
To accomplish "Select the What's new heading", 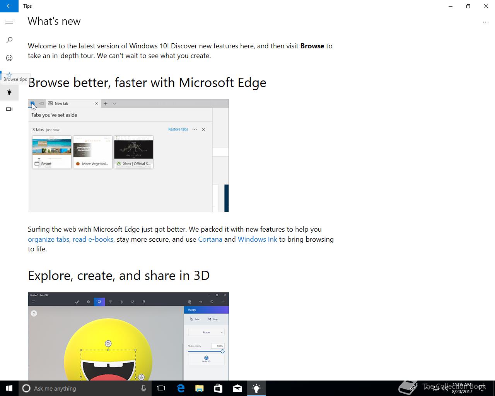I will click(54, 21).
